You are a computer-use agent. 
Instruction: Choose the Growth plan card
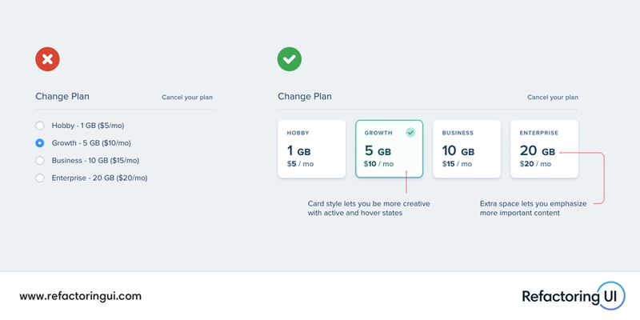(x=389, y=149)
